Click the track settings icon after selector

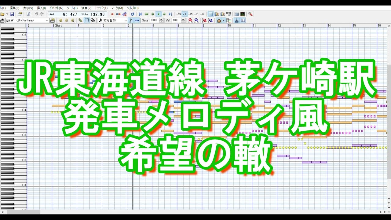[53, 20]
